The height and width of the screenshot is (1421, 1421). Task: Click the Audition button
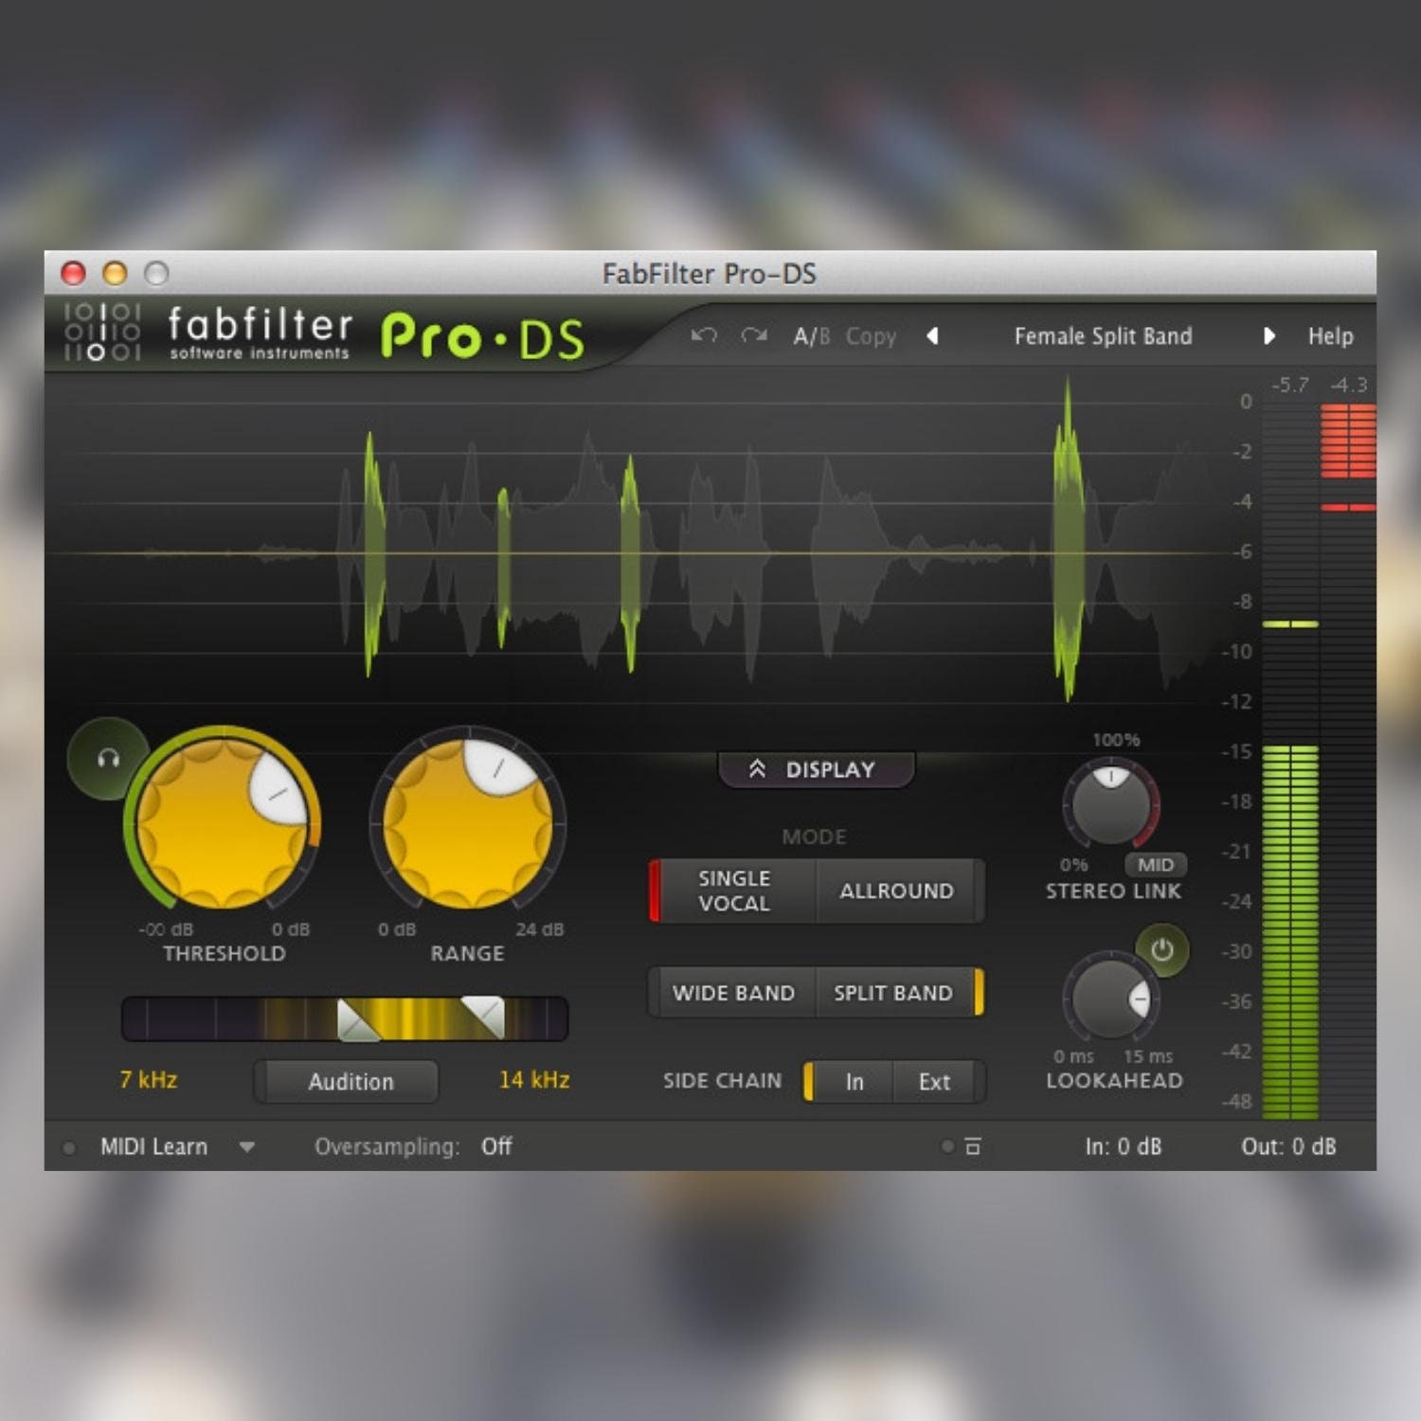point(347,1082)
